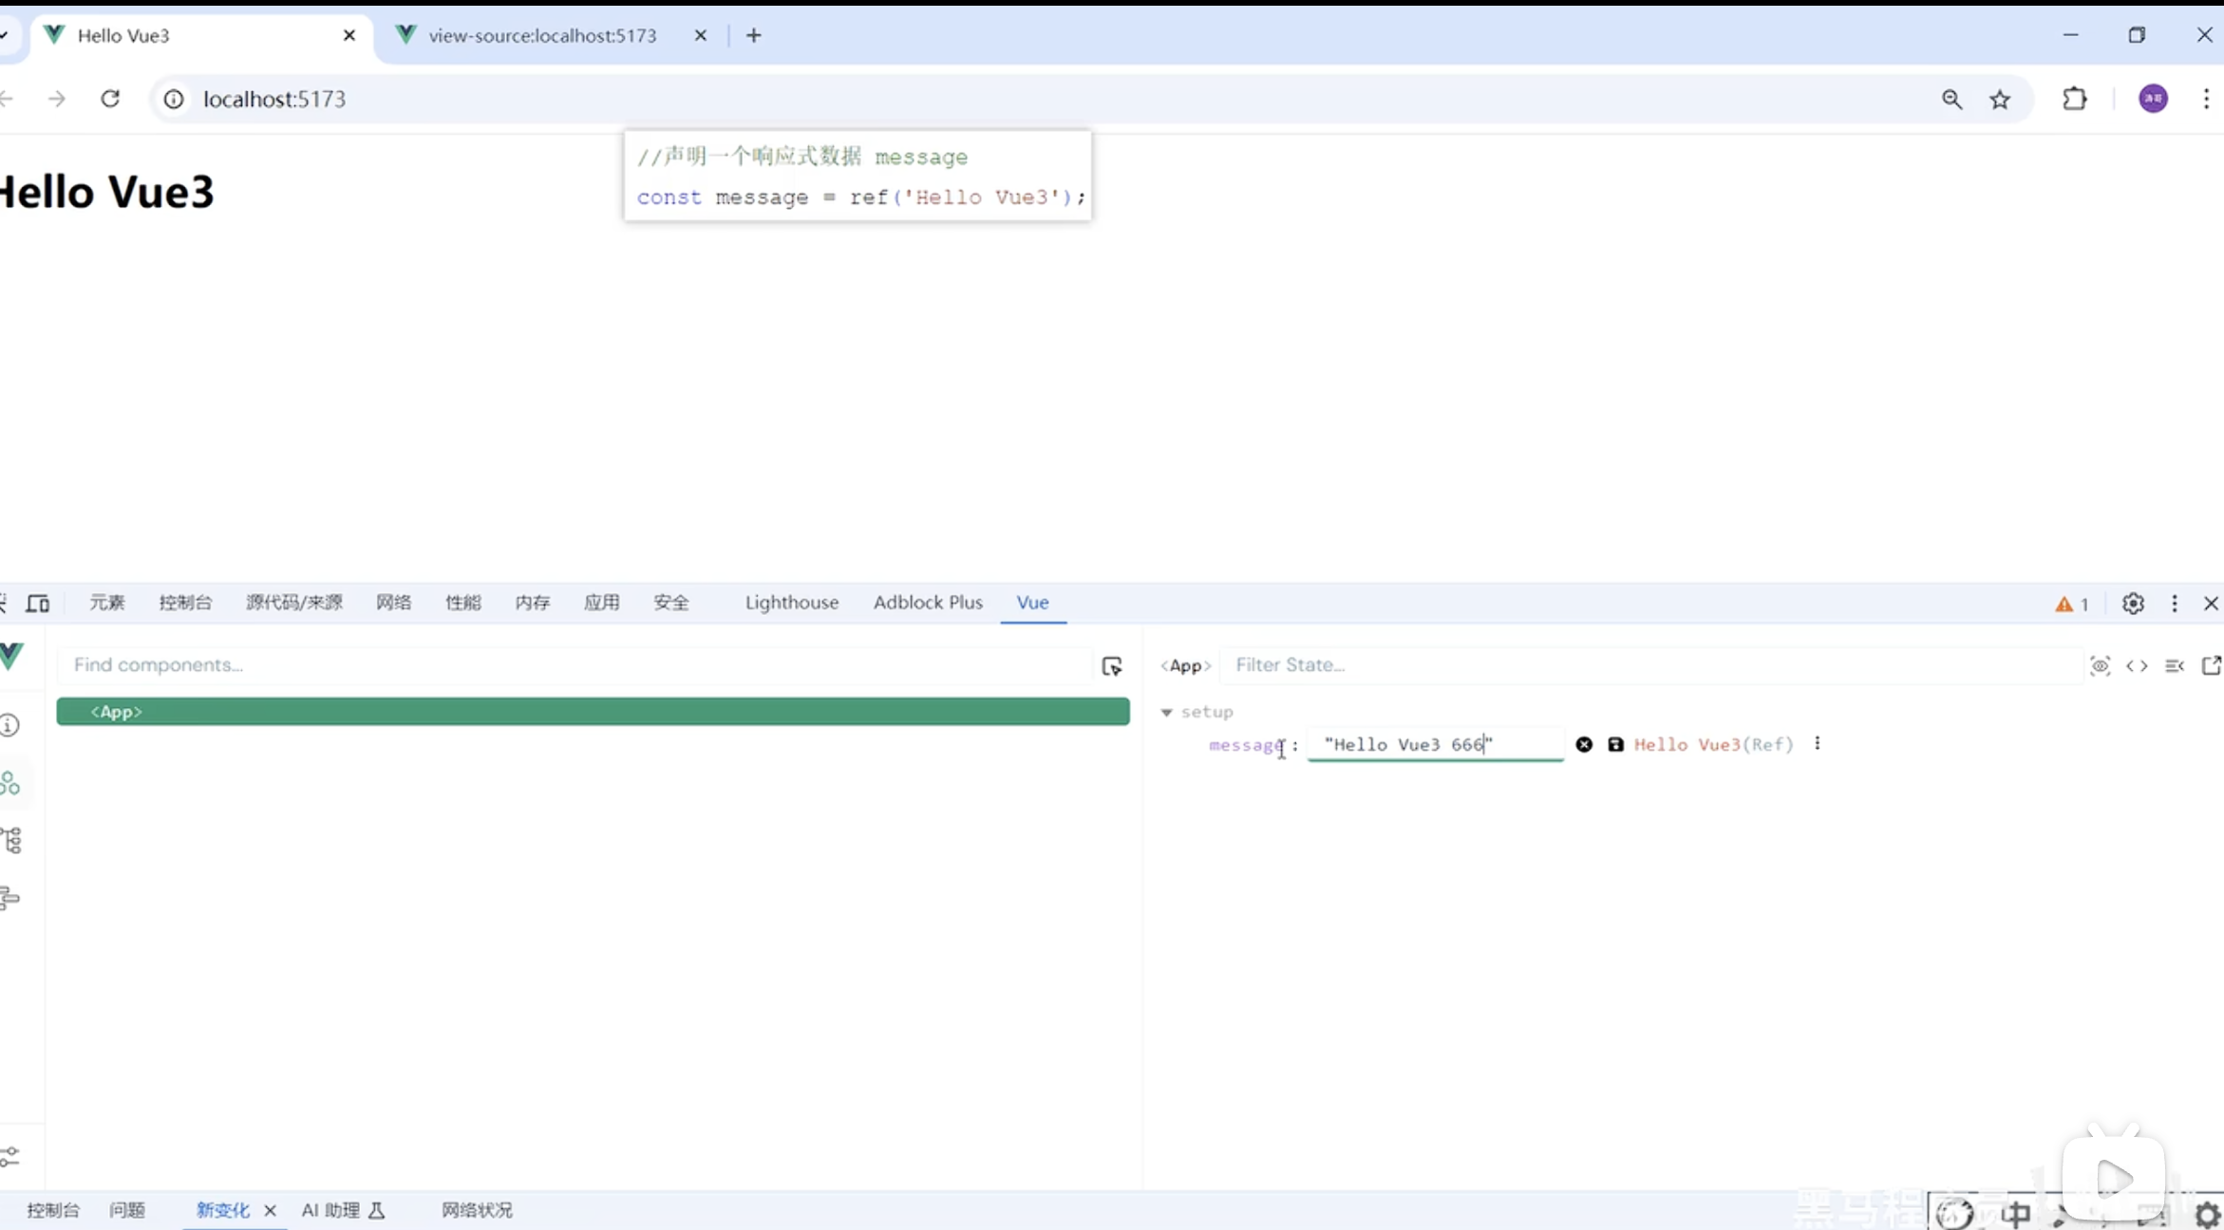
Task: Open browser extensions puzzle icon
Action: pos(2075,99)
